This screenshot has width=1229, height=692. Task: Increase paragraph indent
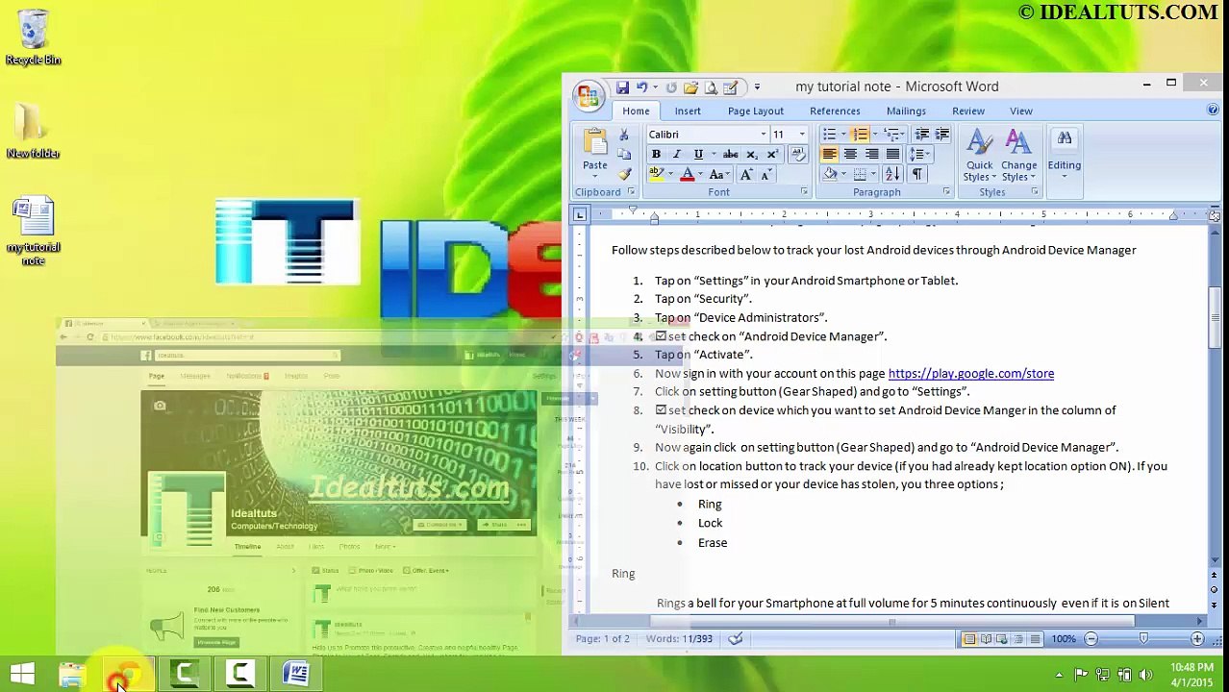(942, 135)
